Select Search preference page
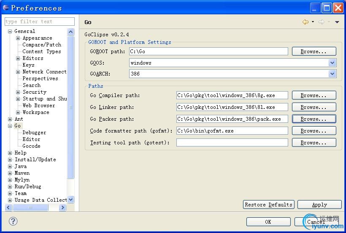 32,85
